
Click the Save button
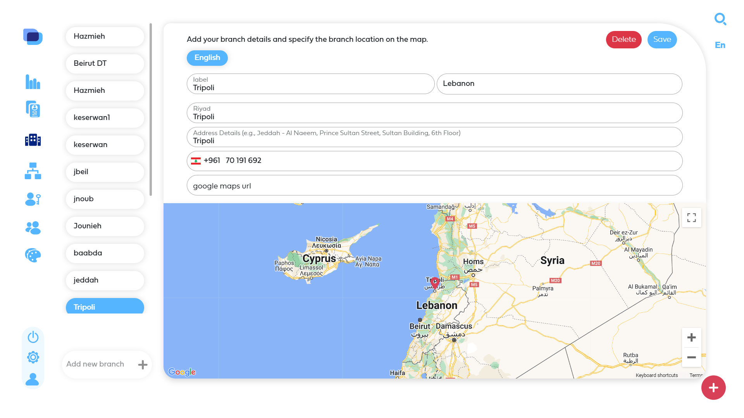click(x=662, y=39)
